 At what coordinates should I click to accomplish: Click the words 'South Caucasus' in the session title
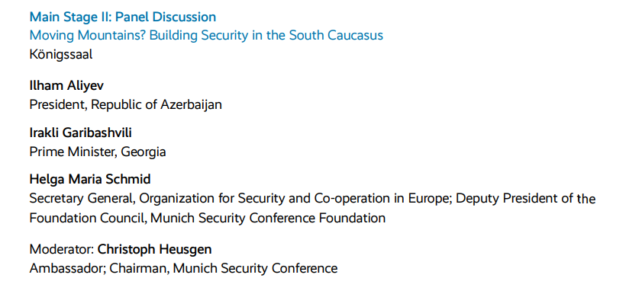[x=336, y=36]
